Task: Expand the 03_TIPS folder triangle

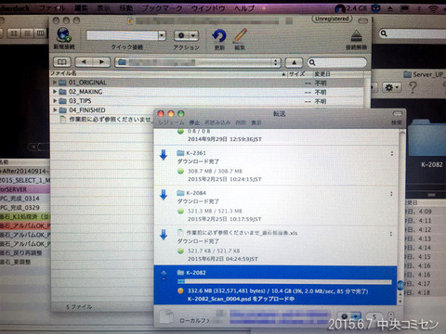Action: pos(55,101)
